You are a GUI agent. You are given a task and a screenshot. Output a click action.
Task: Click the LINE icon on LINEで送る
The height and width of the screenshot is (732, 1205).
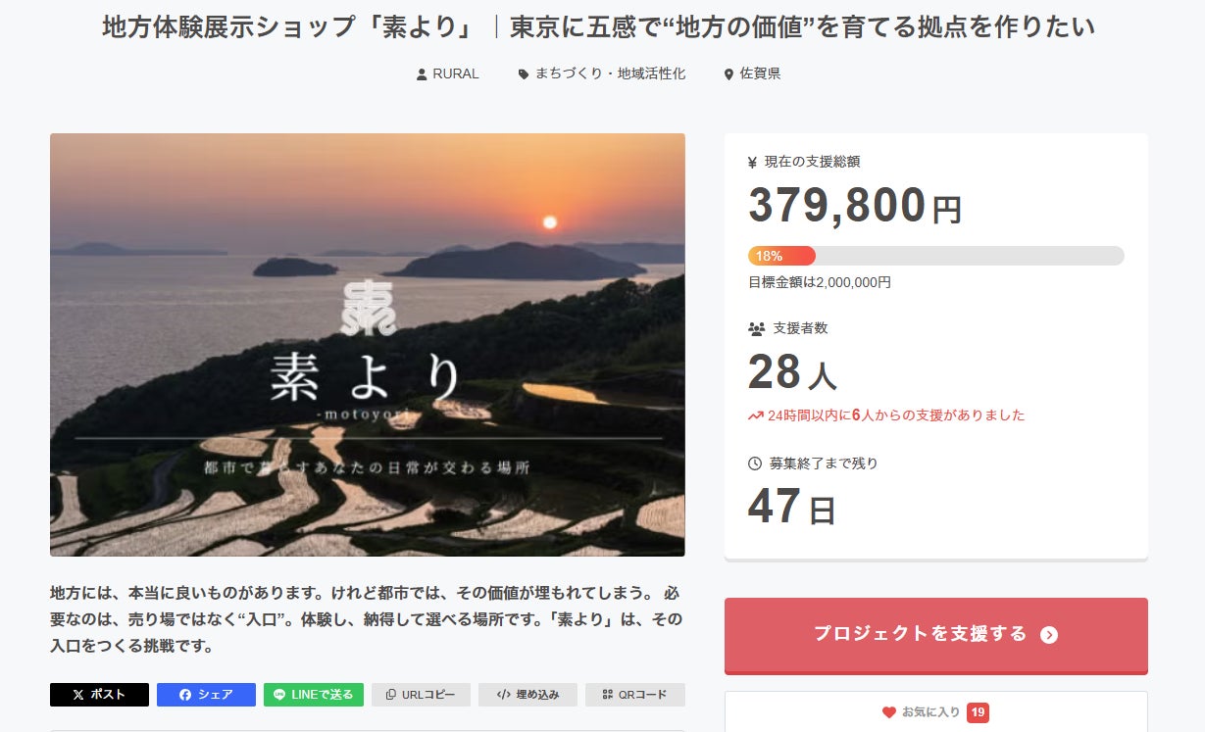tap(279, 695)
